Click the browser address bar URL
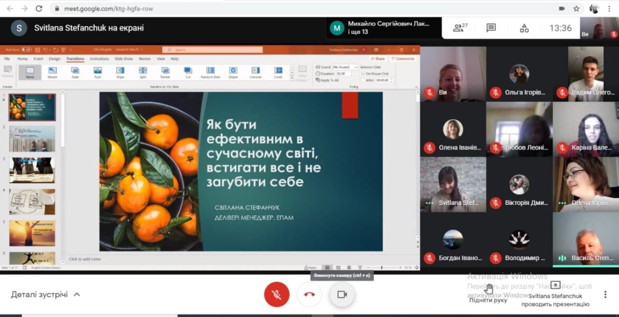Viewport: 619px width, 317px height. (x=108, y=8)
